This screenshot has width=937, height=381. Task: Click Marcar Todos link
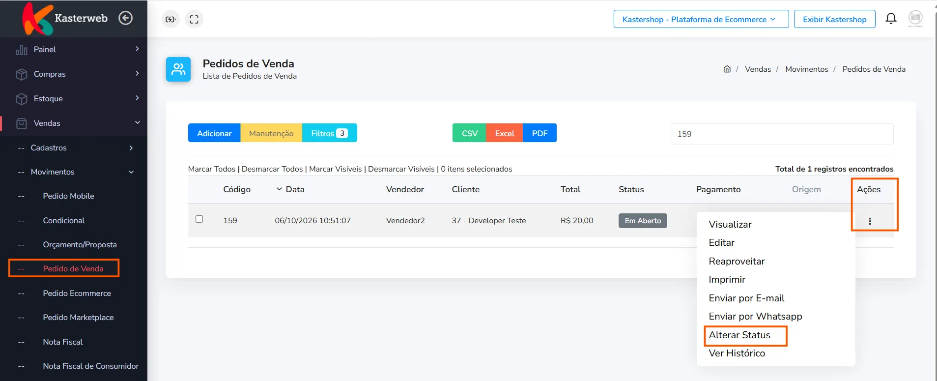212,169
